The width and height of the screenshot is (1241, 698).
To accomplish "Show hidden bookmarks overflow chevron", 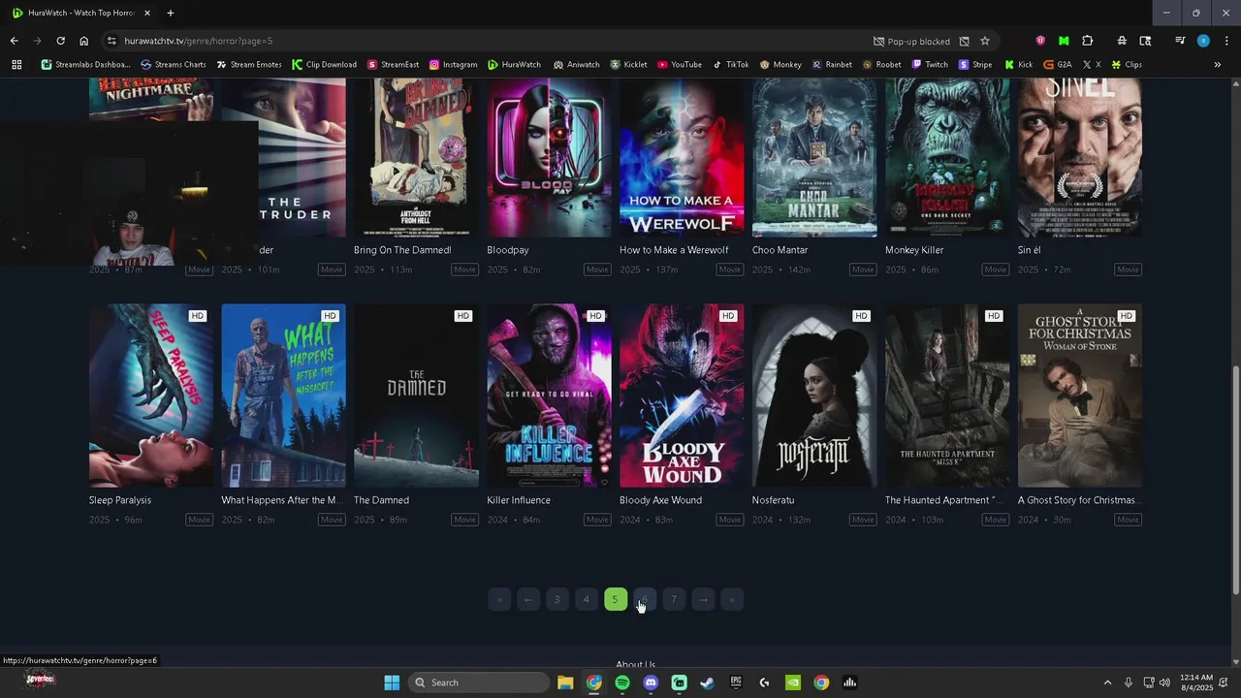I will click(x=1218, y=65).
